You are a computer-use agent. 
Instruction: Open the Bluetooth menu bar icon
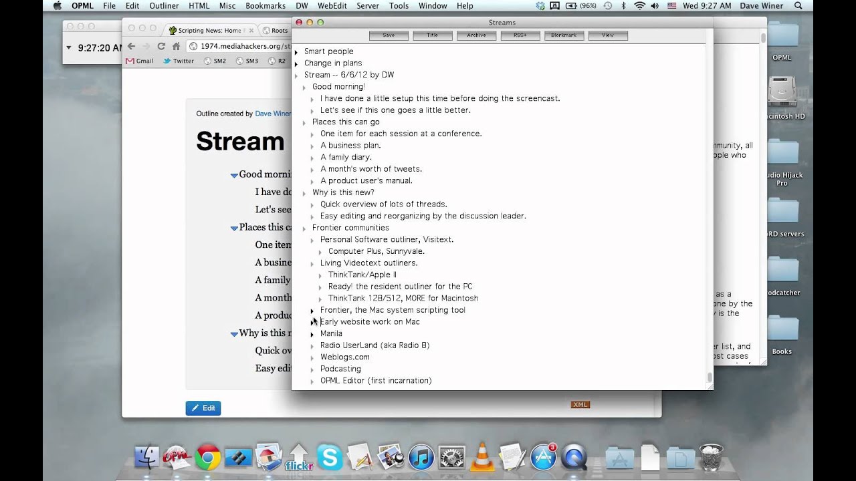(x=624, y=6)
